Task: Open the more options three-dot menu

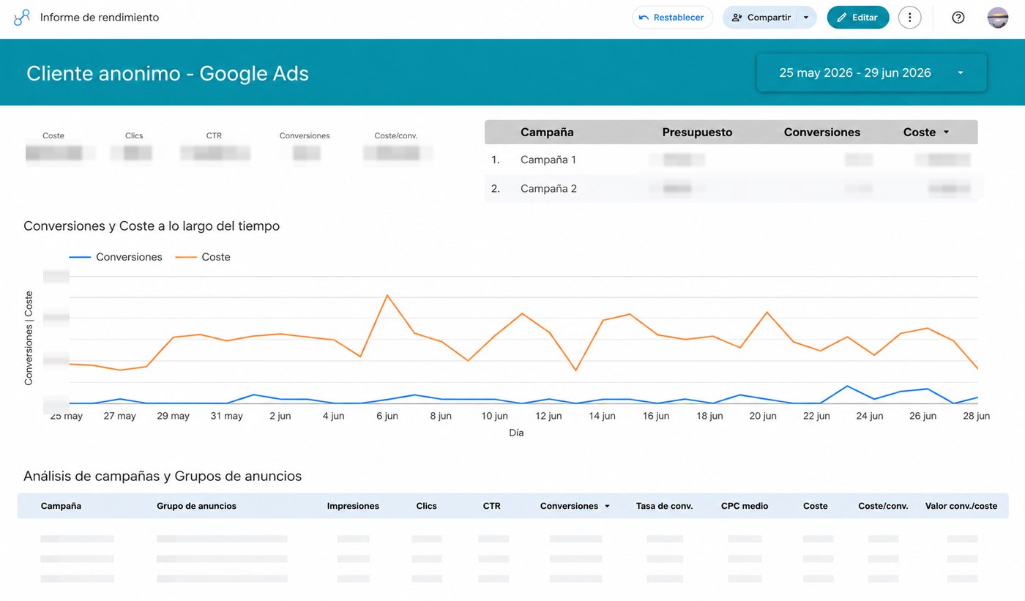Action: coord(909,18)
